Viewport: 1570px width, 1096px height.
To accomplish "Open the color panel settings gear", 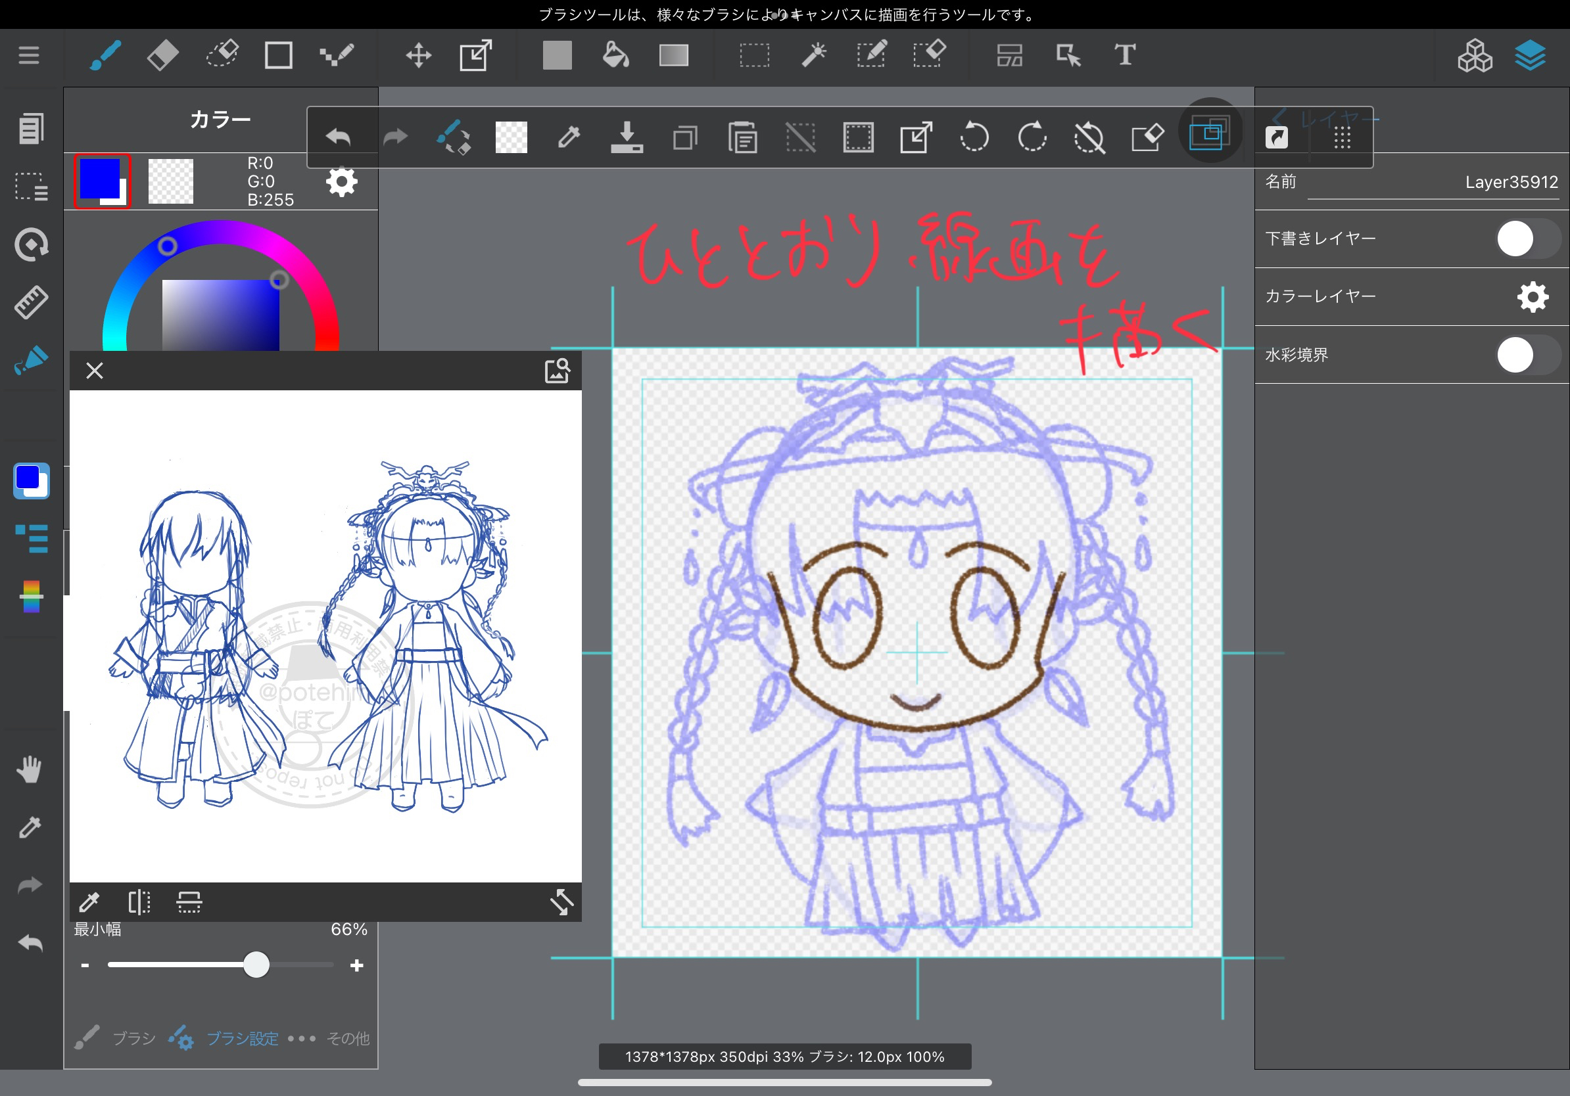I will (x=341, y=182).
